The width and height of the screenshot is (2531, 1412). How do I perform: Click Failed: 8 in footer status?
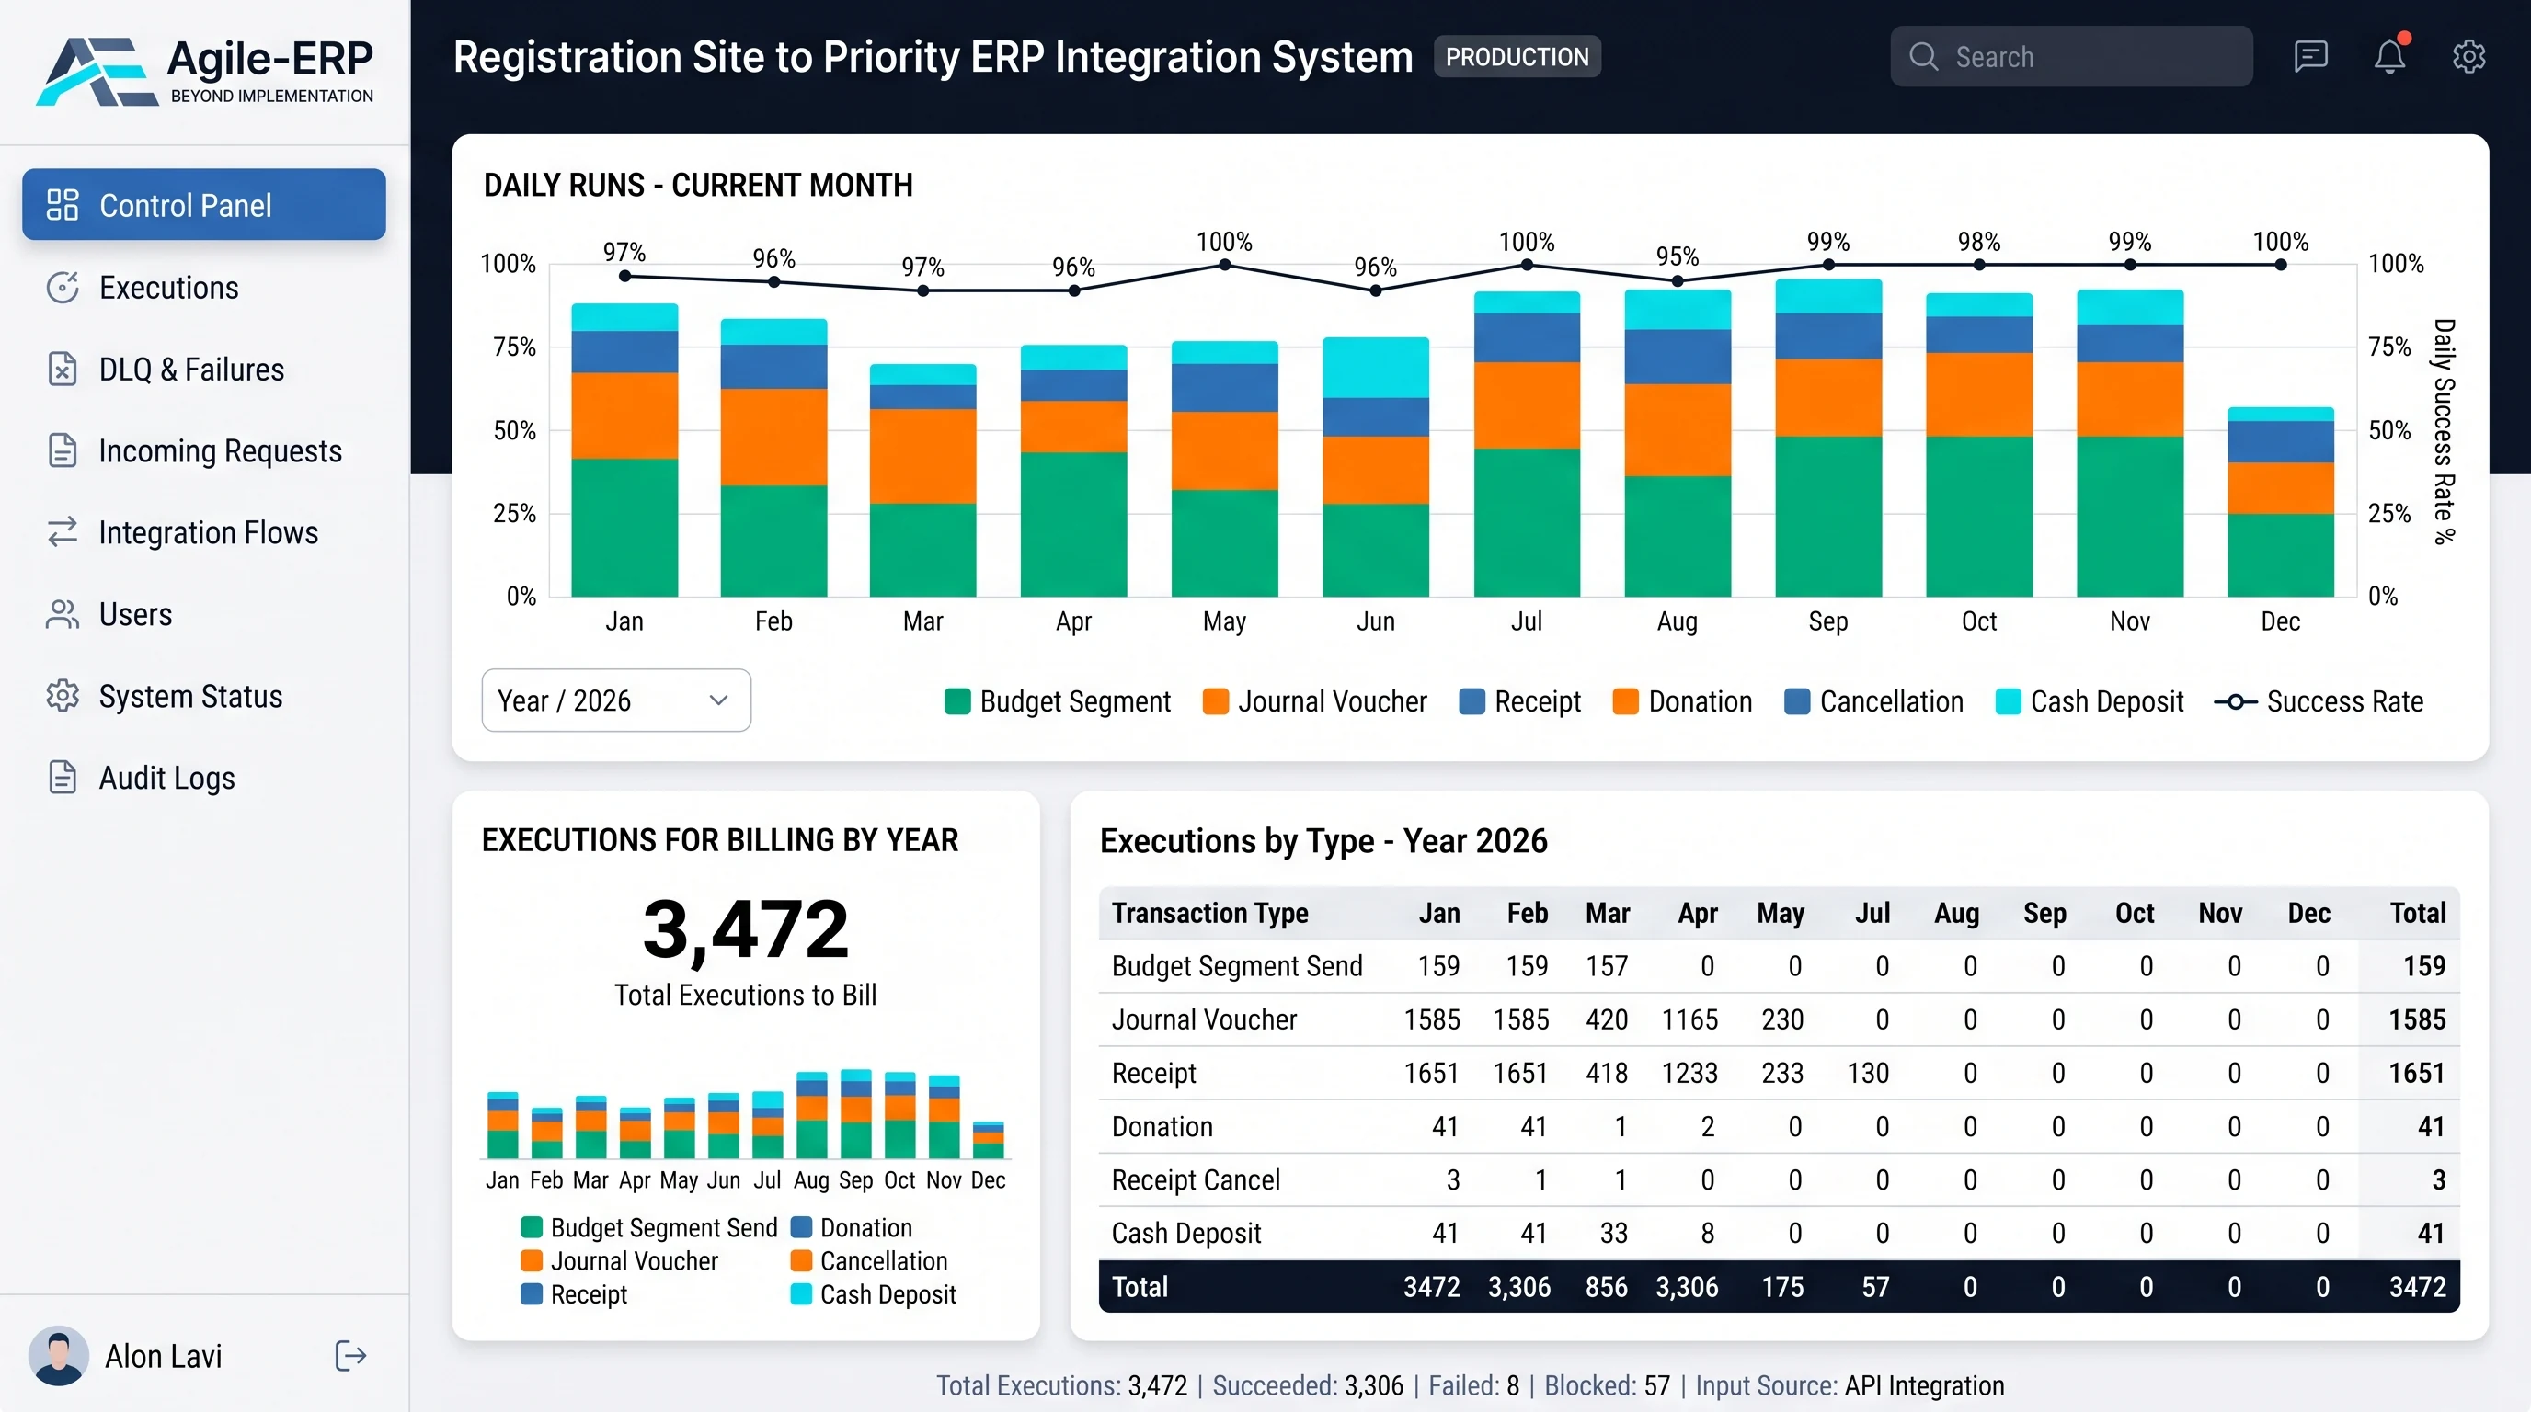(1473, 1385)
